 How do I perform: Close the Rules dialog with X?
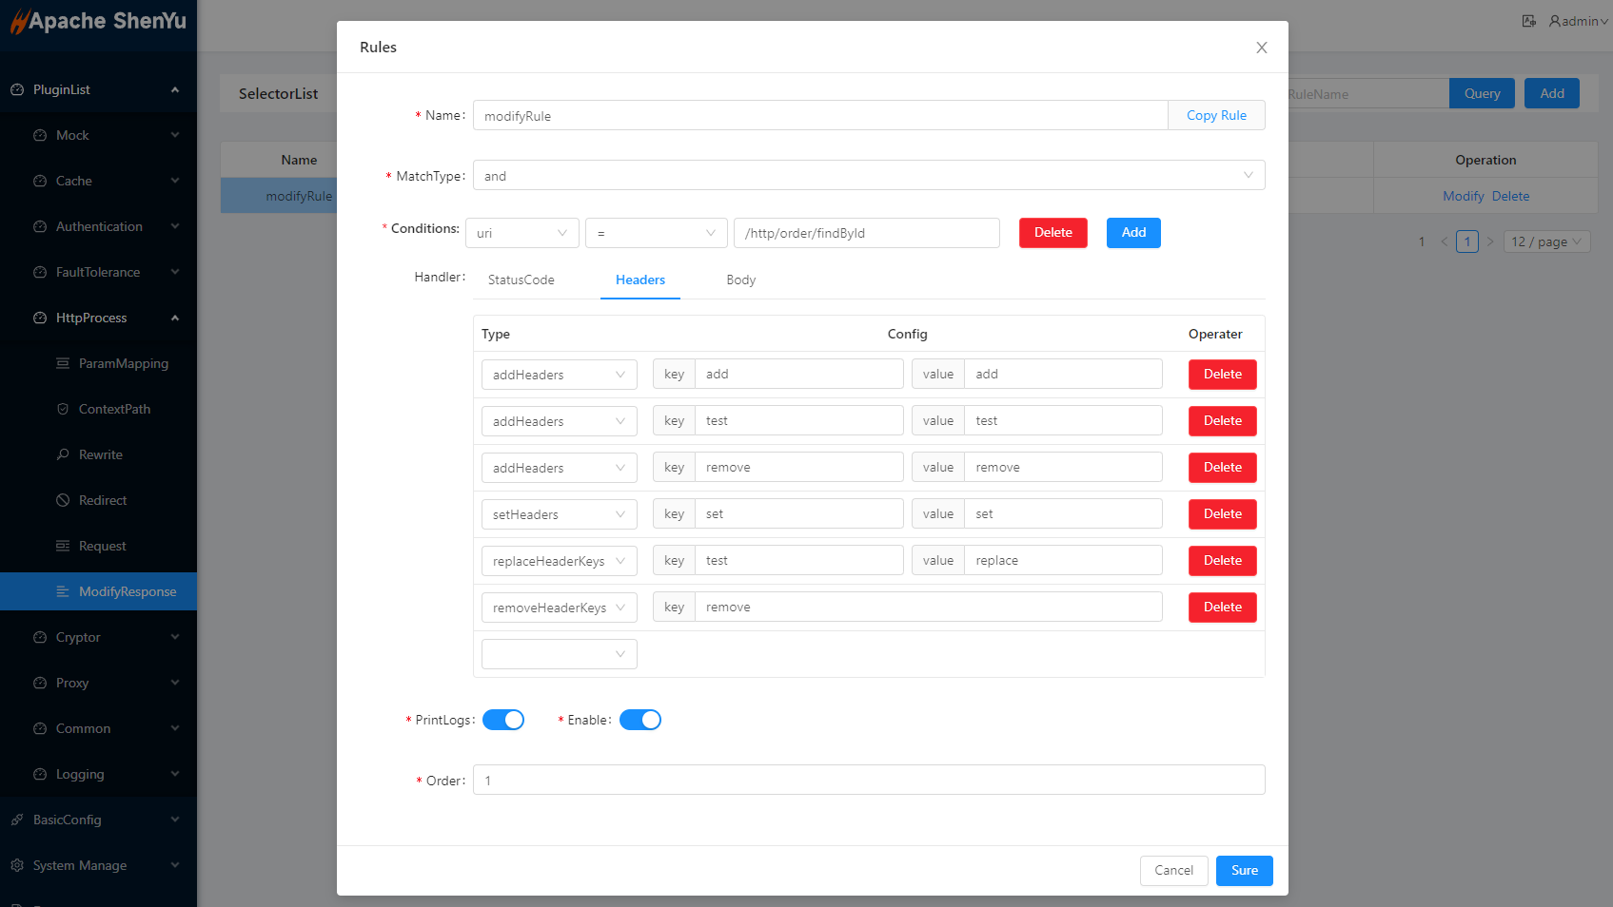1261,48
